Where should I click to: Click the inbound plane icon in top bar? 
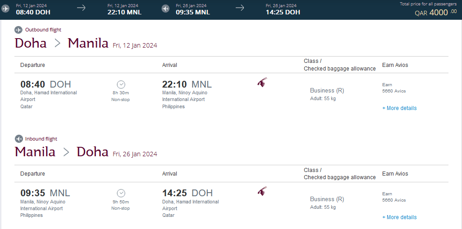165,9
